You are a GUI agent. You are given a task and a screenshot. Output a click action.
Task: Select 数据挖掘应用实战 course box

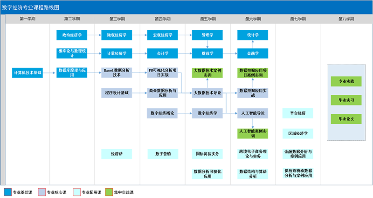[253, 93]
